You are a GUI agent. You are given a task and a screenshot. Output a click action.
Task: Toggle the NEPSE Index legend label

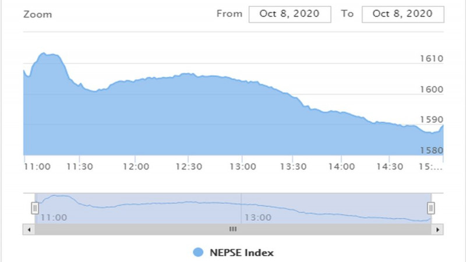pos(242,253)
